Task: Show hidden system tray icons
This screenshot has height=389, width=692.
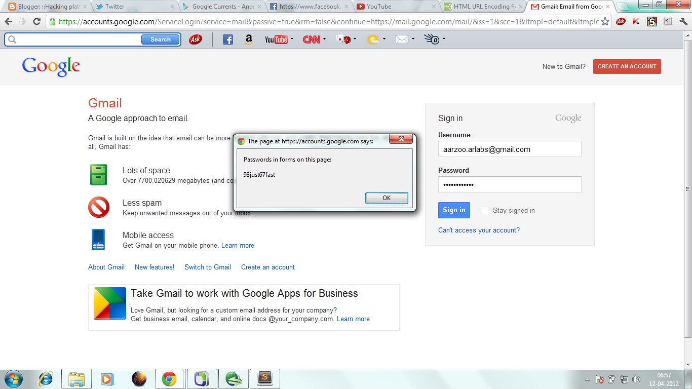Action: pos(588,379)
